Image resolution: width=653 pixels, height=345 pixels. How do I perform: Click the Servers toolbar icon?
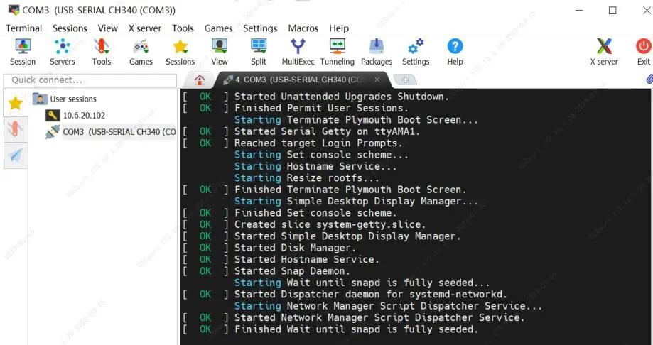pyautogui.click(x=62, y=46)
